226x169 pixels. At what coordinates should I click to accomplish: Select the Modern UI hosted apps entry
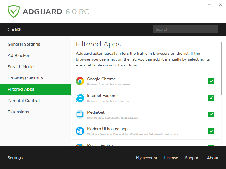108,129
